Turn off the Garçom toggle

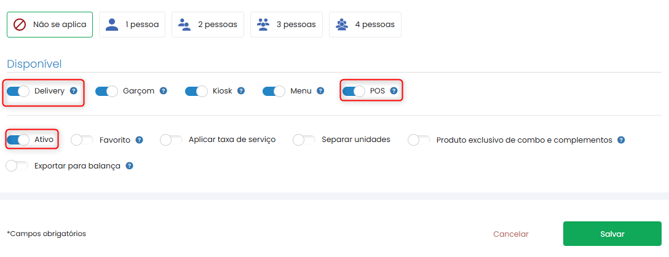[106, 92]
